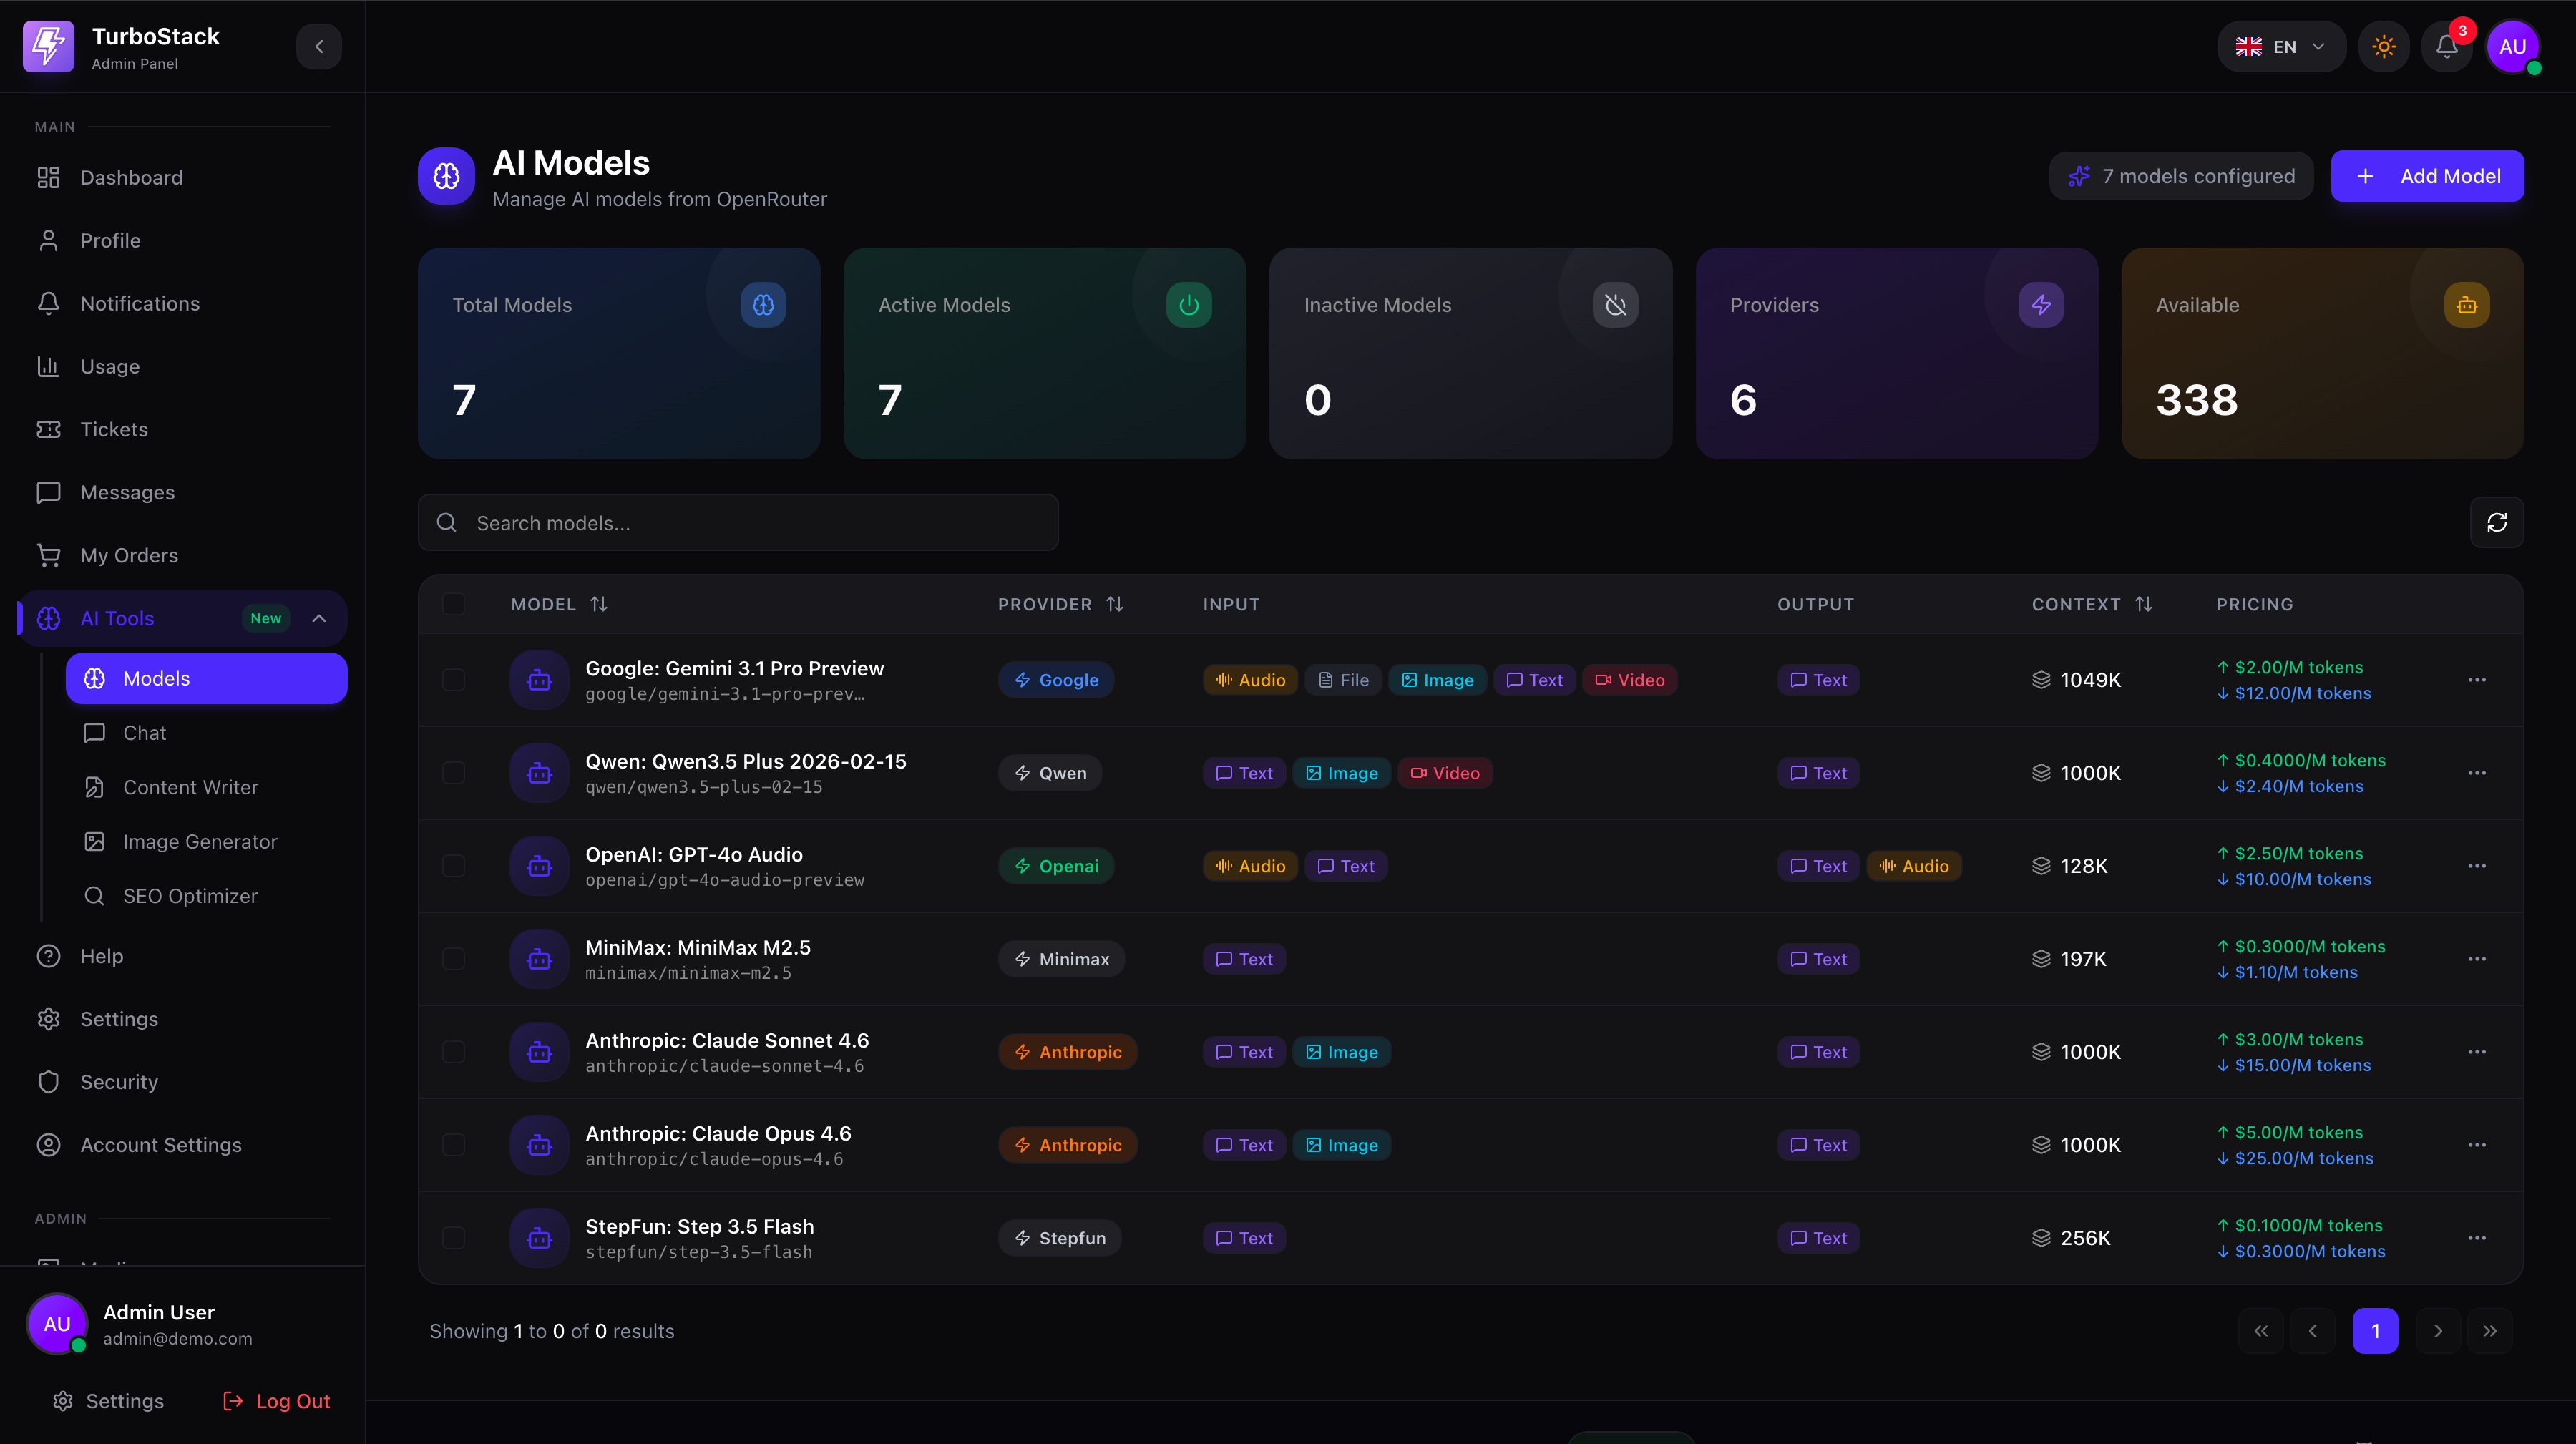The image size is (2576, 1444).
Task: Select all models with header checkbox
Action: (454, 604)
